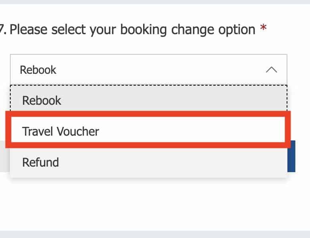This screenshot has height=238, width=310.
Task: Click the selected Rebook value in the field
Action: coord(38,70)
